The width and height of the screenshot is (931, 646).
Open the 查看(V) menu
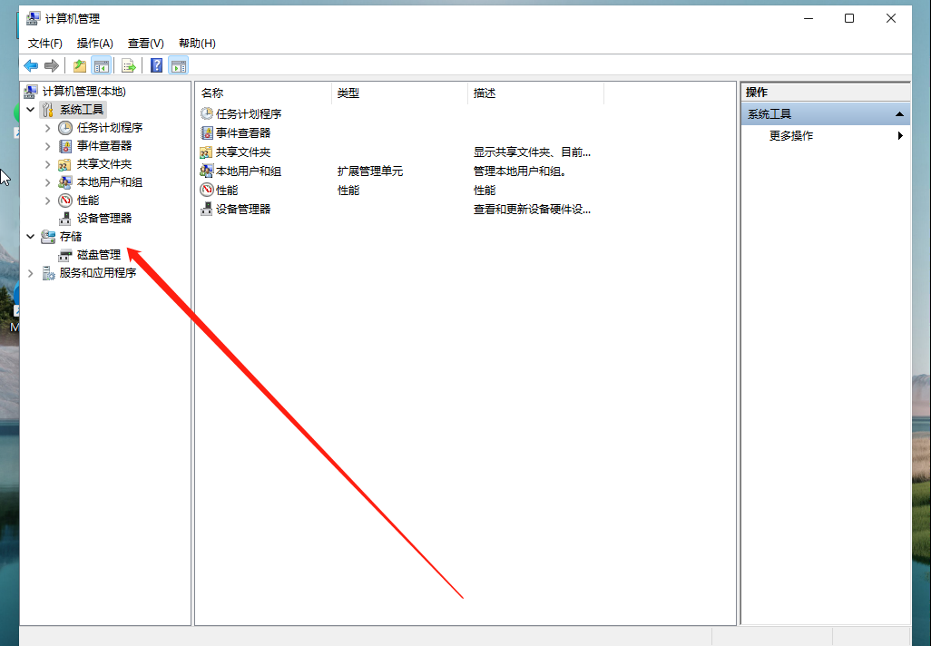coord(145,43)
